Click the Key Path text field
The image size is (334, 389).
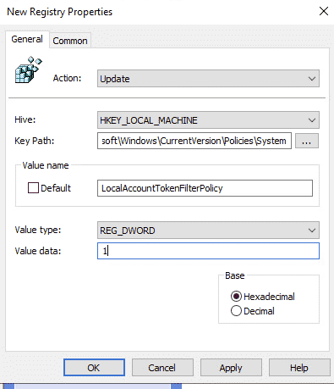tap(194, 141)
